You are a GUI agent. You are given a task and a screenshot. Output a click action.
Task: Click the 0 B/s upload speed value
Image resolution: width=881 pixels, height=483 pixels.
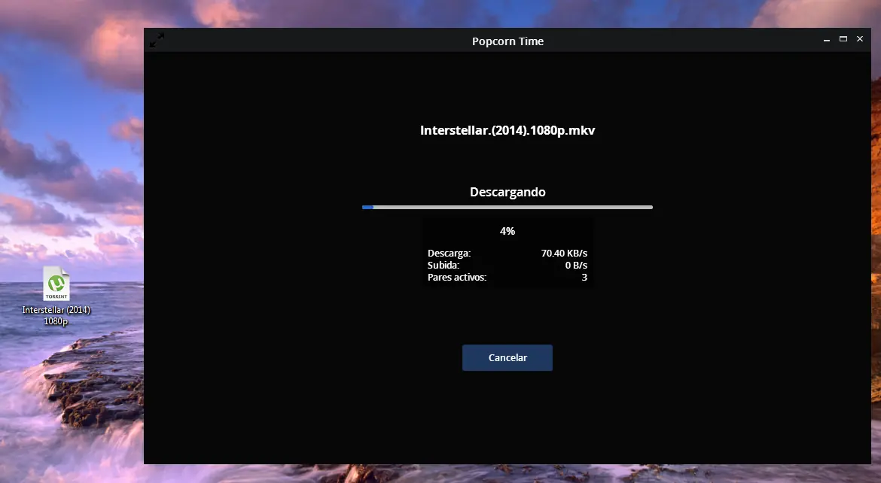tap(576, 265)
